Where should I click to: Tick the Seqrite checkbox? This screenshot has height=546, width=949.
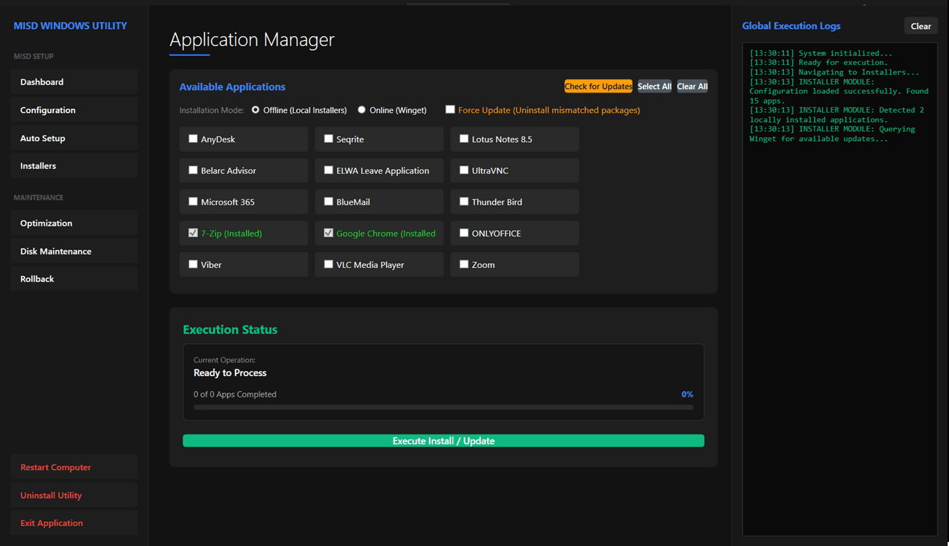[x=329, y=139]
